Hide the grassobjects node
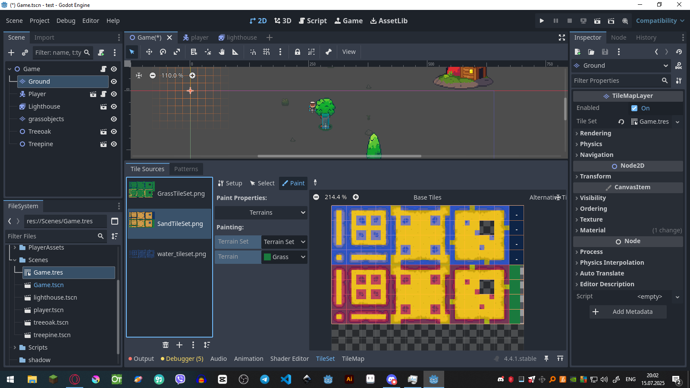The width and height of the screenshot is (690, 388). [x=113, y=119]
